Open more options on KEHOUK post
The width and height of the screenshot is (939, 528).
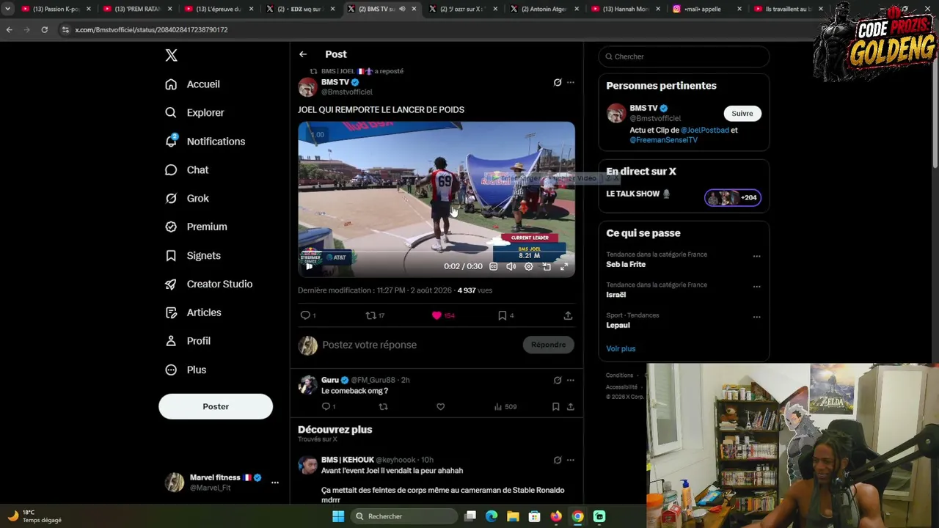pyautogui.click(x=571, y=461)
